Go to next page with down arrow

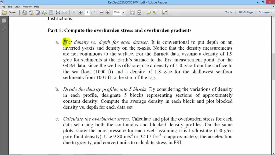pos(80,12)
